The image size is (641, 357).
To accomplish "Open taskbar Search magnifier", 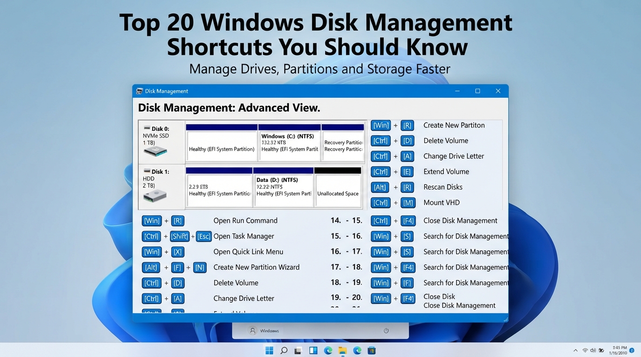I will (284, 350).
